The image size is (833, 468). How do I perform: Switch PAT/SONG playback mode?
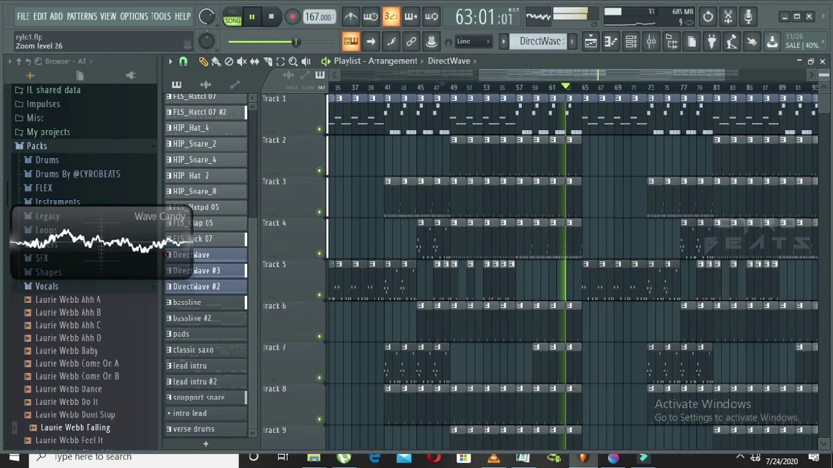[x=232, y=17]
